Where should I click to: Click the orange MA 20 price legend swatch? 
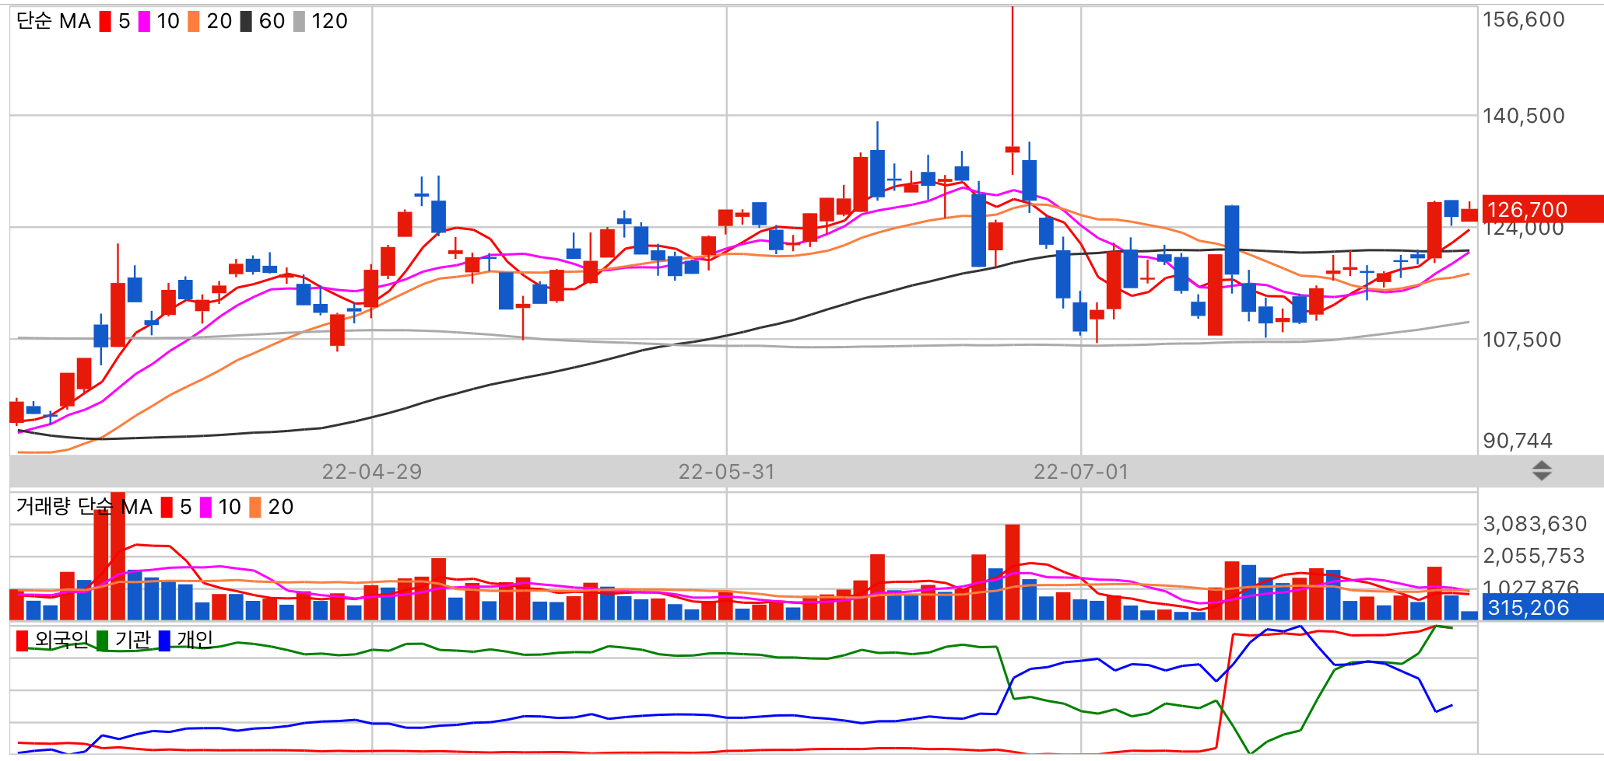click(194, 22)
